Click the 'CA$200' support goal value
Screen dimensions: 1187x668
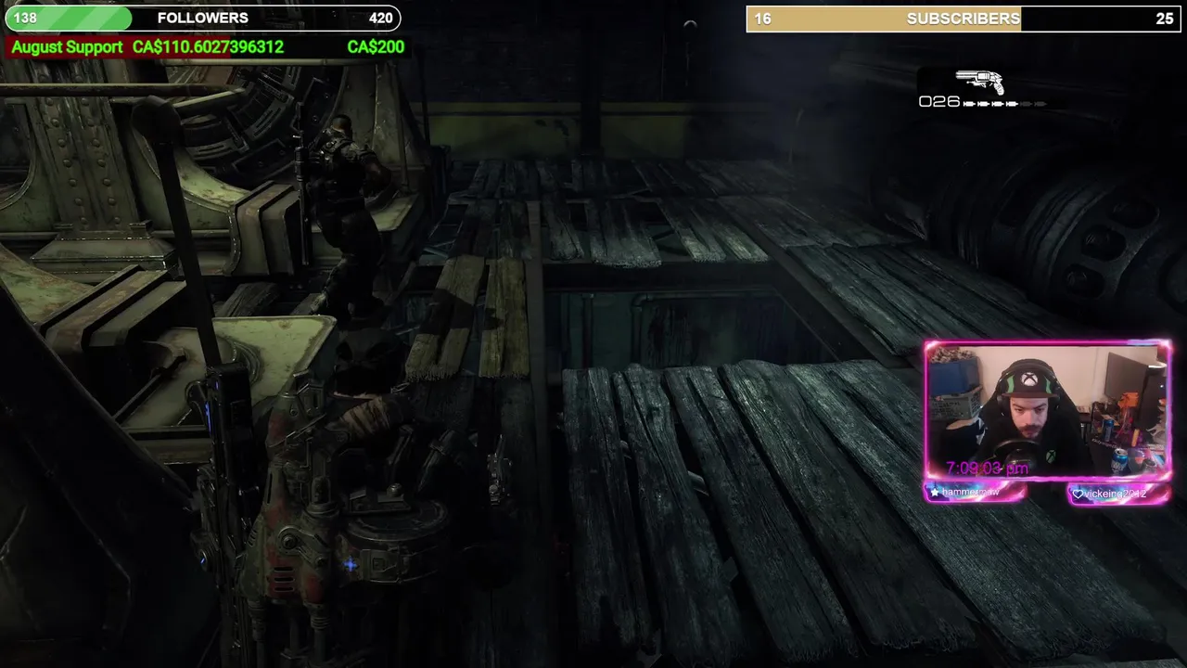pos(376,46)
